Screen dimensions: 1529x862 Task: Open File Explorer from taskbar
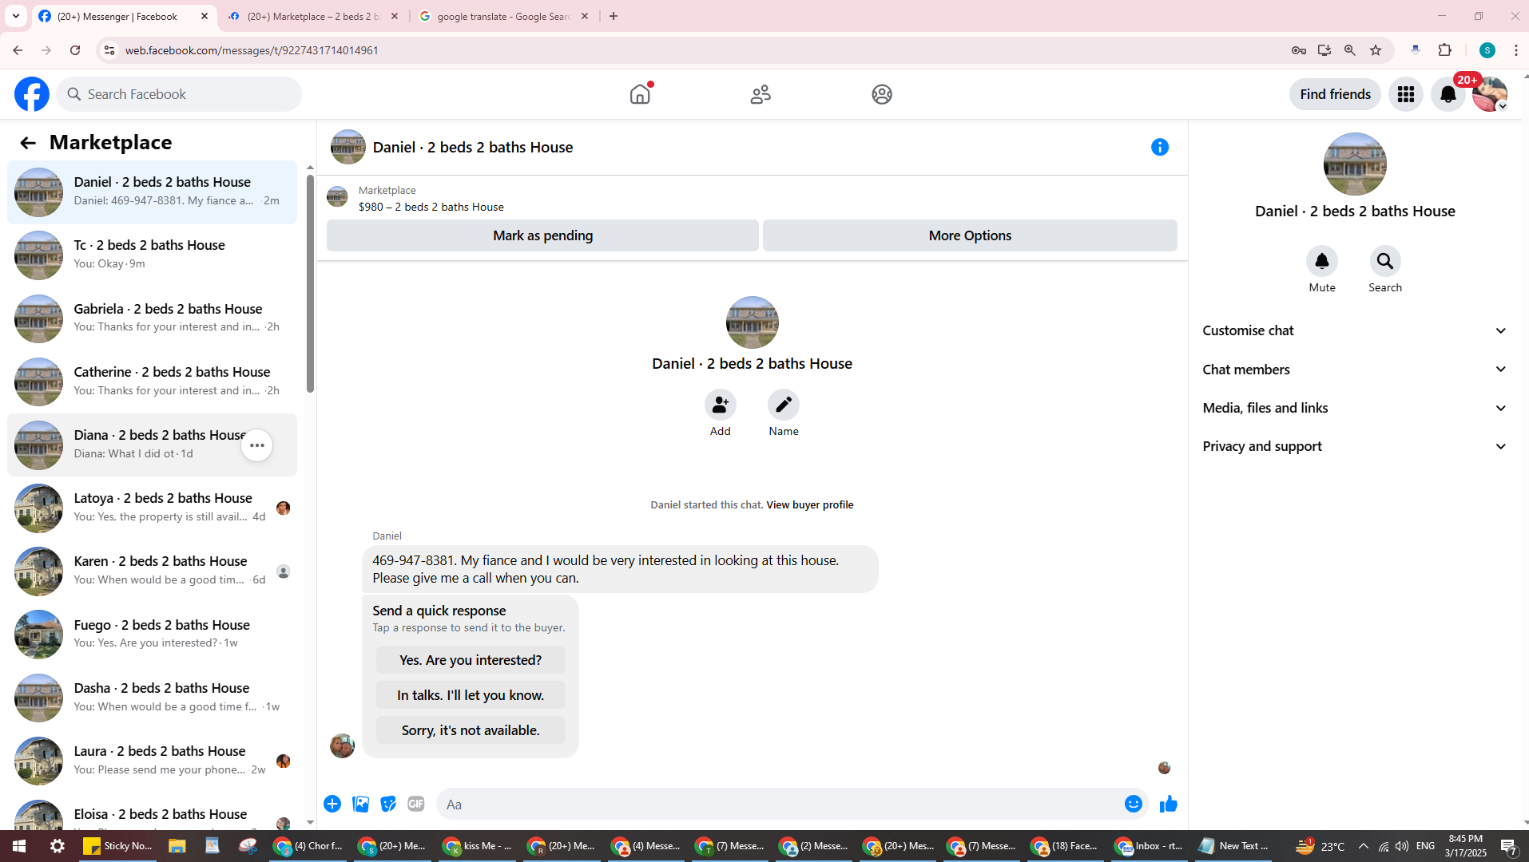(x=177, y=846)
